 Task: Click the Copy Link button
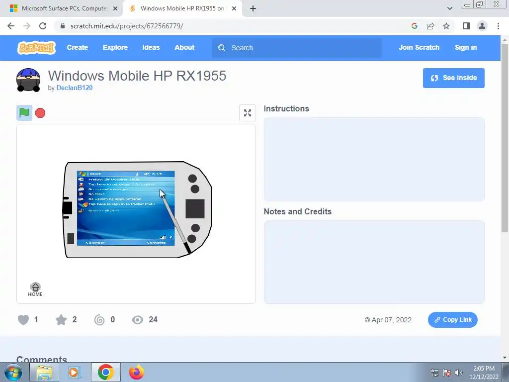click(452, 320)
